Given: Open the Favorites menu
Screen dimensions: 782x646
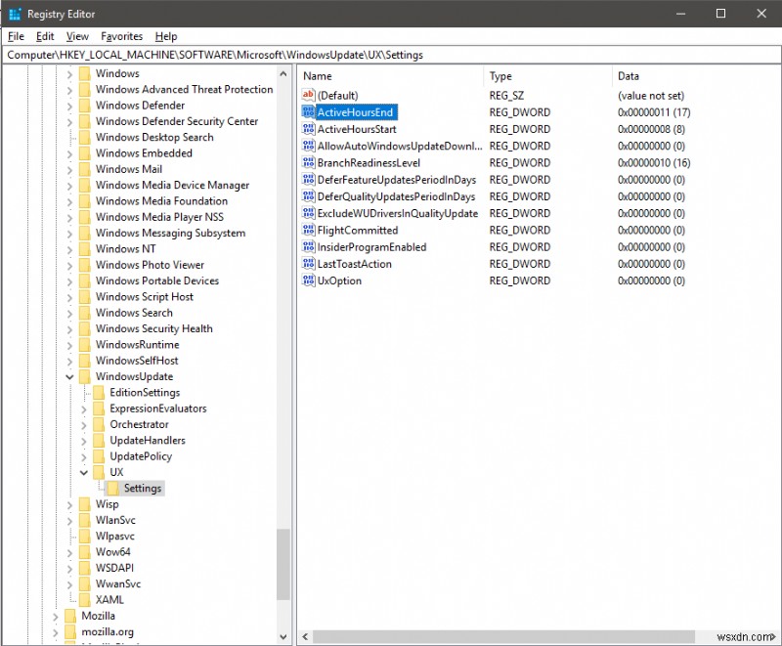Looking at the screenshot, I should [121, 36].
